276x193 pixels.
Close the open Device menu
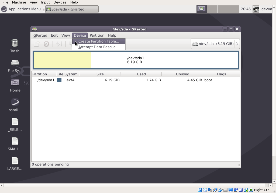(x=80, y=35)
